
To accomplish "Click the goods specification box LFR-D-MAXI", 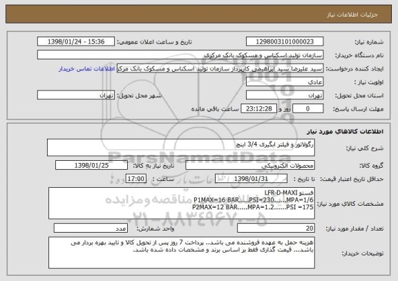I will (182, 204).
